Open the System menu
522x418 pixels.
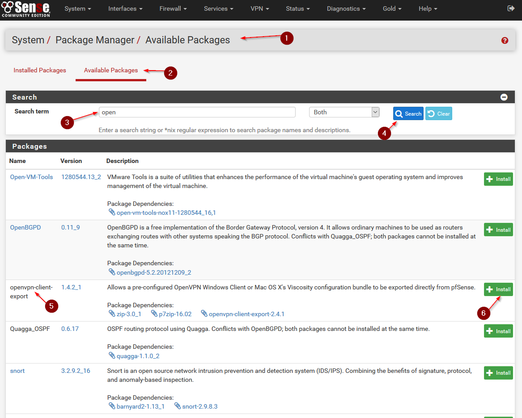[77, 8]
